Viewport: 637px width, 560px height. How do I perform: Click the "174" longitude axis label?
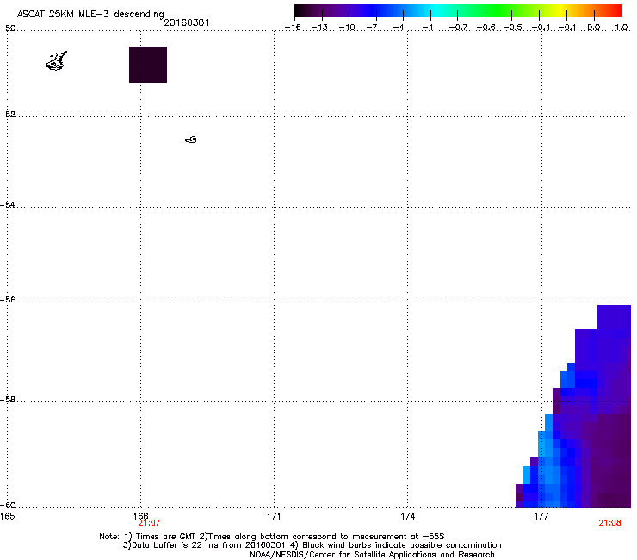click(407, 516)
